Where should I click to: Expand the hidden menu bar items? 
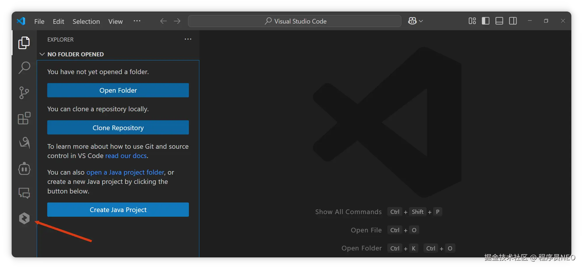(137, 21)
